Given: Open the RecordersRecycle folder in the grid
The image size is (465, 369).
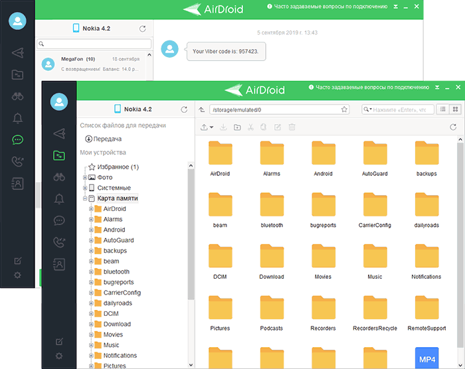Looking at the screenshot, I should click(x=375, y=313).
